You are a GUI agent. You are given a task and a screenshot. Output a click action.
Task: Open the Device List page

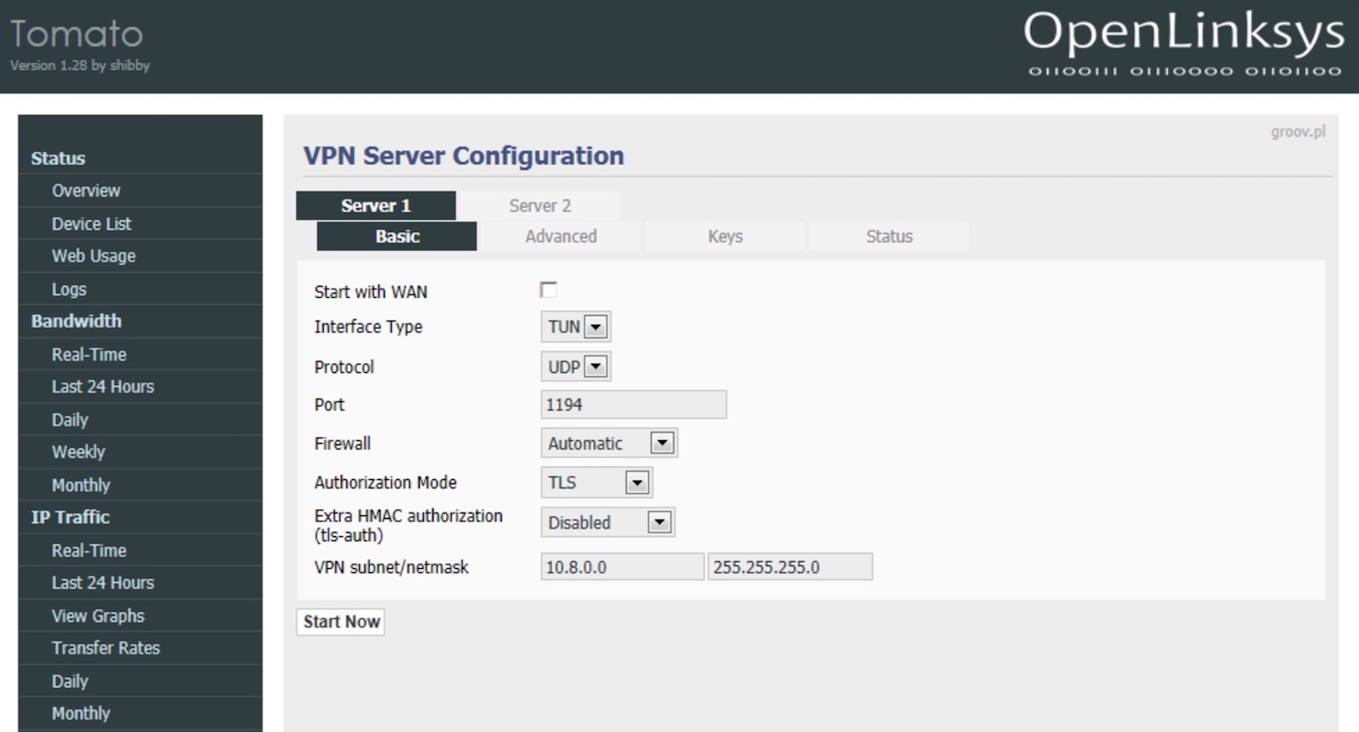pyautogui.click(x=92, y=224)
